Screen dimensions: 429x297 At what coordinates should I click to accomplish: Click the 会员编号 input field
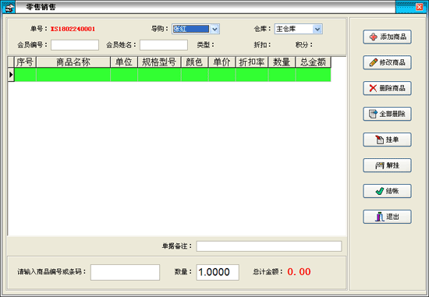click(x=75, y=45)
